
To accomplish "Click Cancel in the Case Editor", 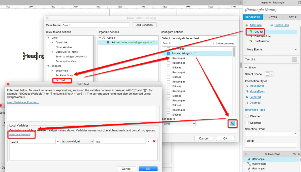I will [x=204, y=138].
